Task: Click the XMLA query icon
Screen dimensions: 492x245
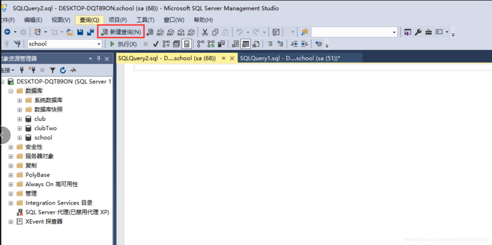Action: click(x=181, y=32)
